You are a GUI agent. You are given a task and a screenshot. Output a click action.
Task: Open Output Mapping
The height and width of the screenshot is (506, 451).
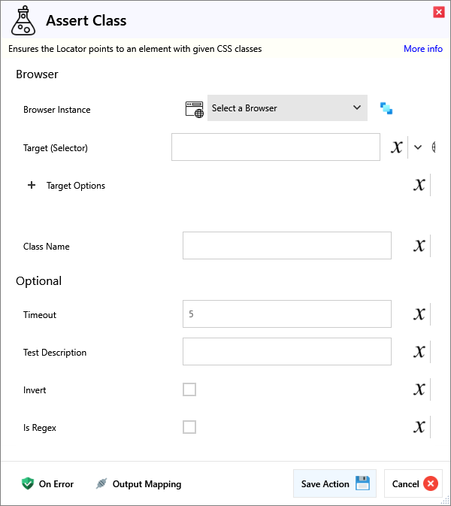[x=138, y=484]
